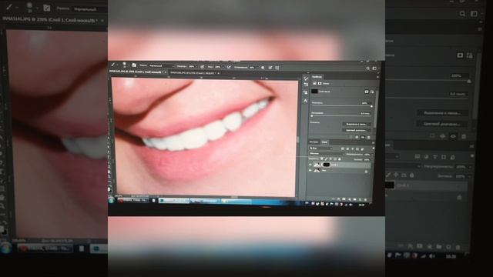Click the Feather slider handle

(311, 116)
